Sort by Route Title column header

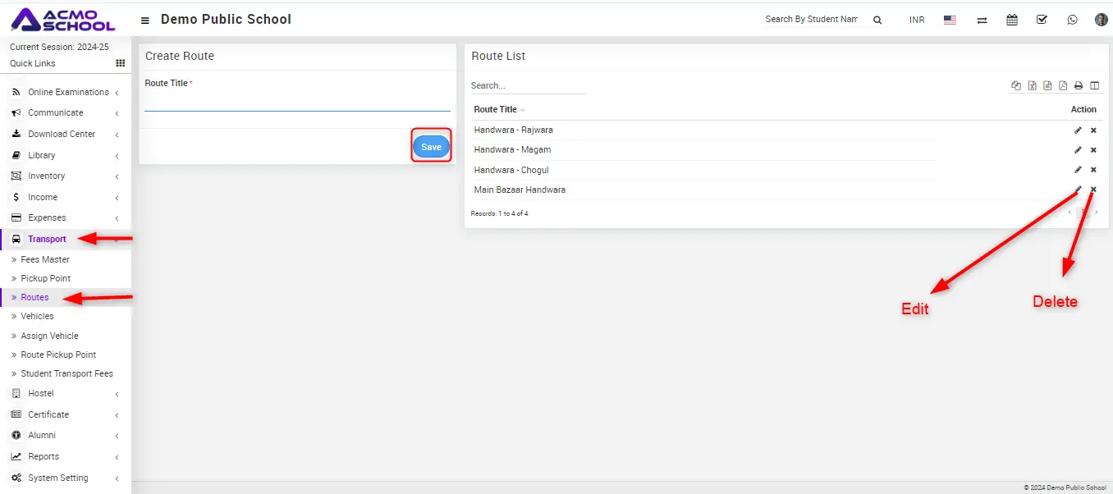(x=496, y=109)
